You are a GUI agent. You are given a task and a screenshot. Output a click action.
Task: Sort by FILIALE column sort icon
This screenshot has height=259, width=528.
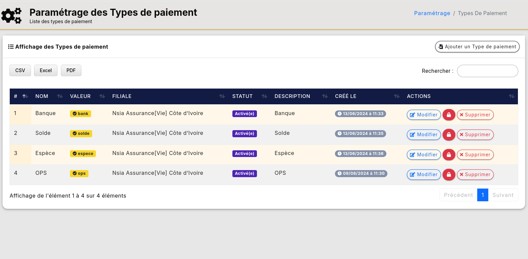point(222,96)
